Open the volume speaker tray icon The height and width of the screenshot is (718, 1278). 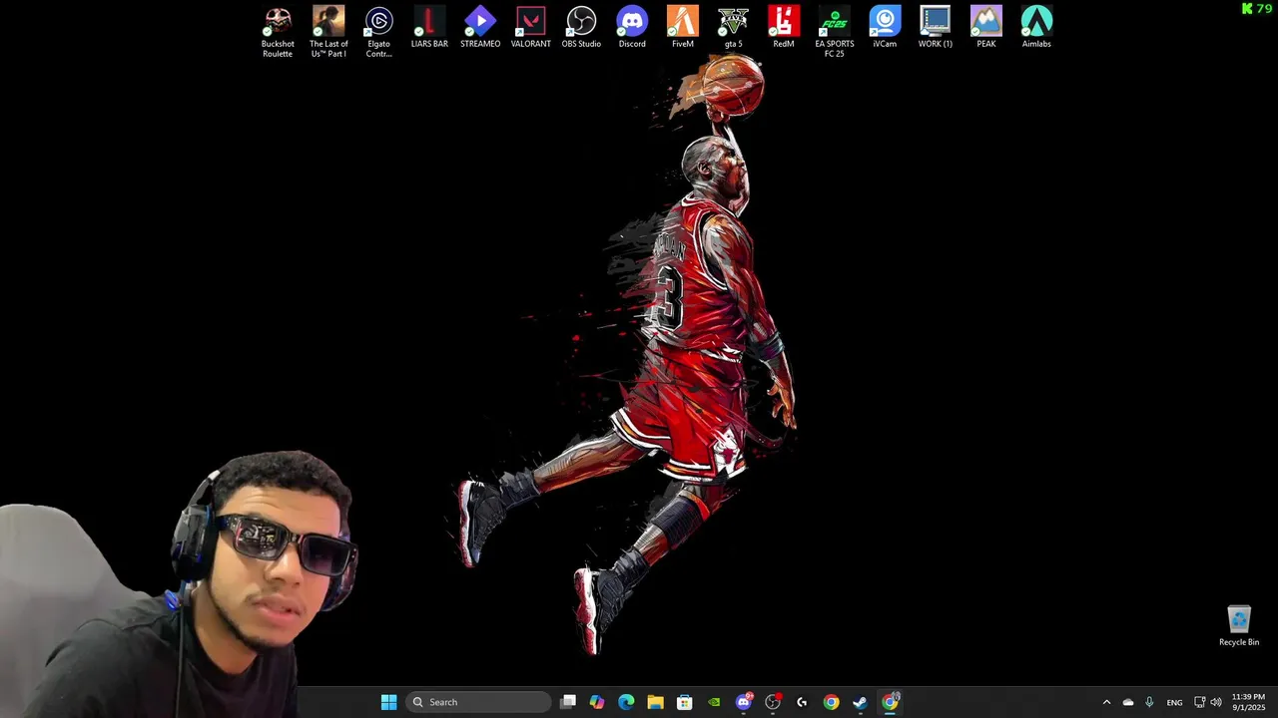coord(1216,702)
